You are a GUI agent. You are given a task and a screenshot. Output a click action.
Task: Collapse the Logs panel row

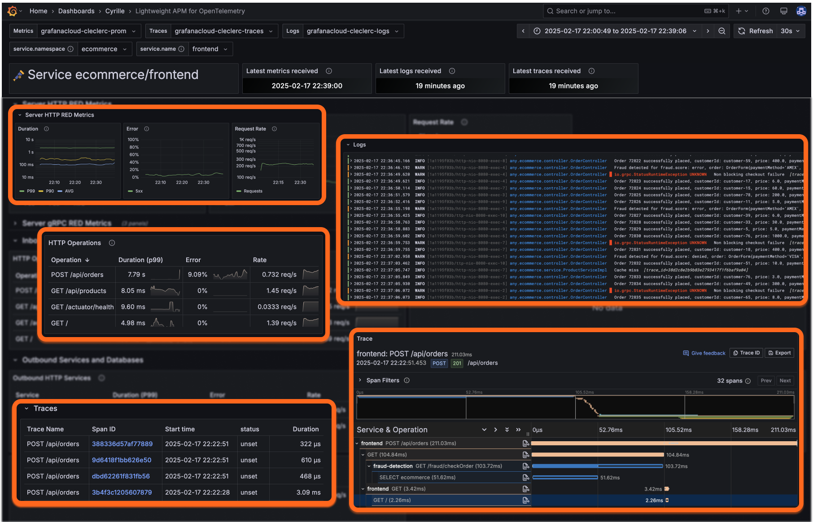click(348, 145)
